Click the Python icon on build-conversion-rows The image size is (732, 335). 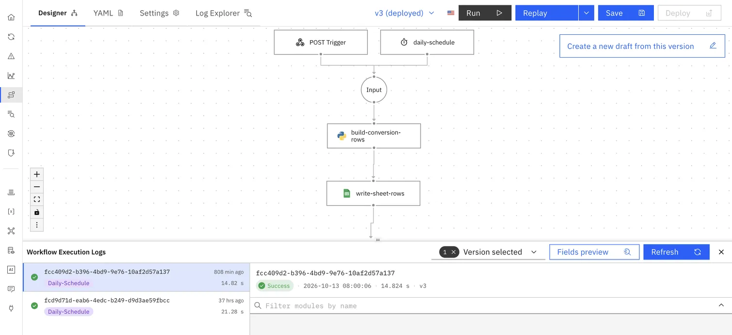click(342, 136)
